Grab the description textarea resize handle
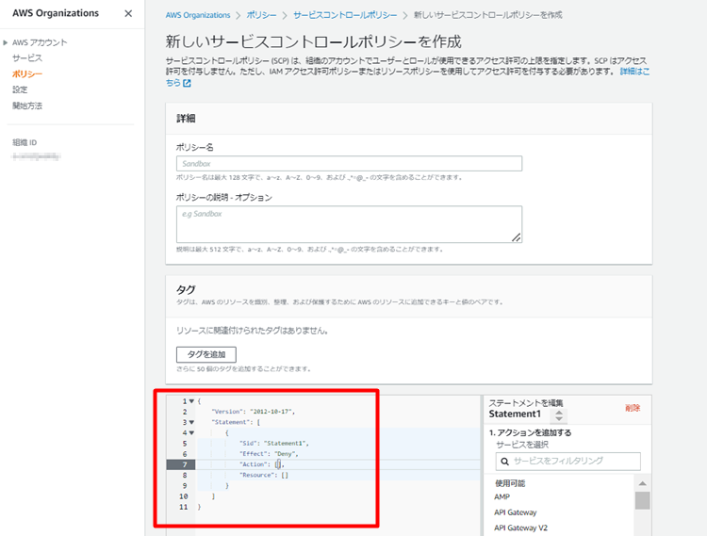Image resolution: width=707 pixels, height=536 pixels. 517,237
